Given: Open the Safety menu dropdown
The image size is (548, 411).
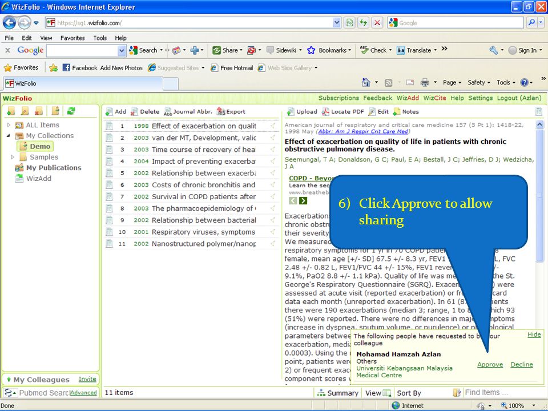Looking at the screenshot, I should pyautogui.click(x=479, y=82).
